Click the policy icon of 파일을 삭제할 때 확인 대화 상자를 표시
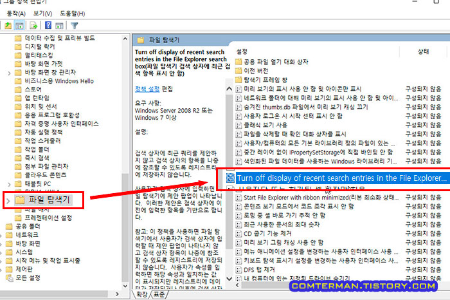This screenshot has height=300, width=450. click(239, 134)
